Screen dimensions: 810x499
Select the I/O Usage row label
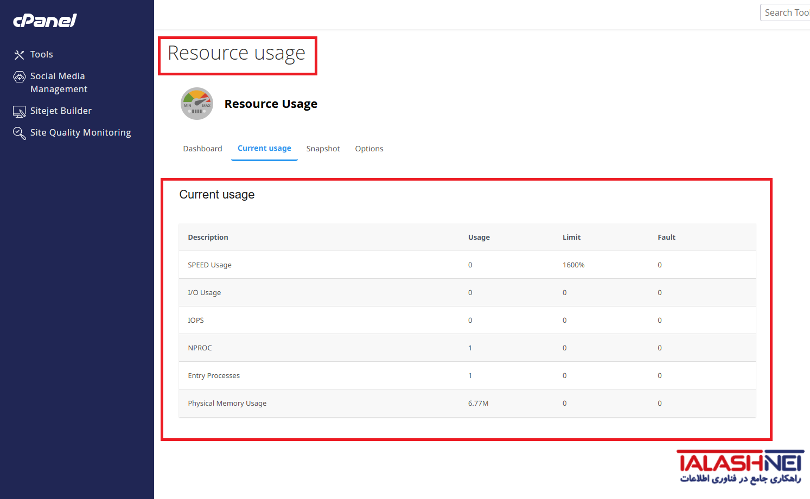pyautogui.click(x=204, y=292)
